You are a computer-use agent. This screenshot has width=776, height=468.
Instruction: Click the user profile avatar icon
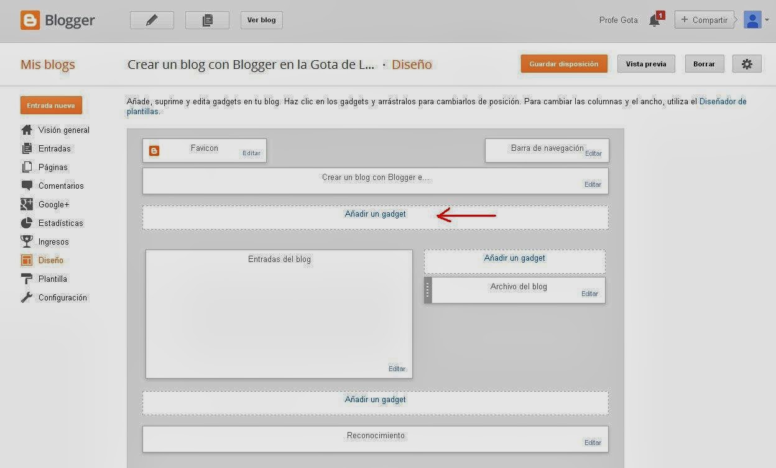pyautogui.click(x=752, y=20)
